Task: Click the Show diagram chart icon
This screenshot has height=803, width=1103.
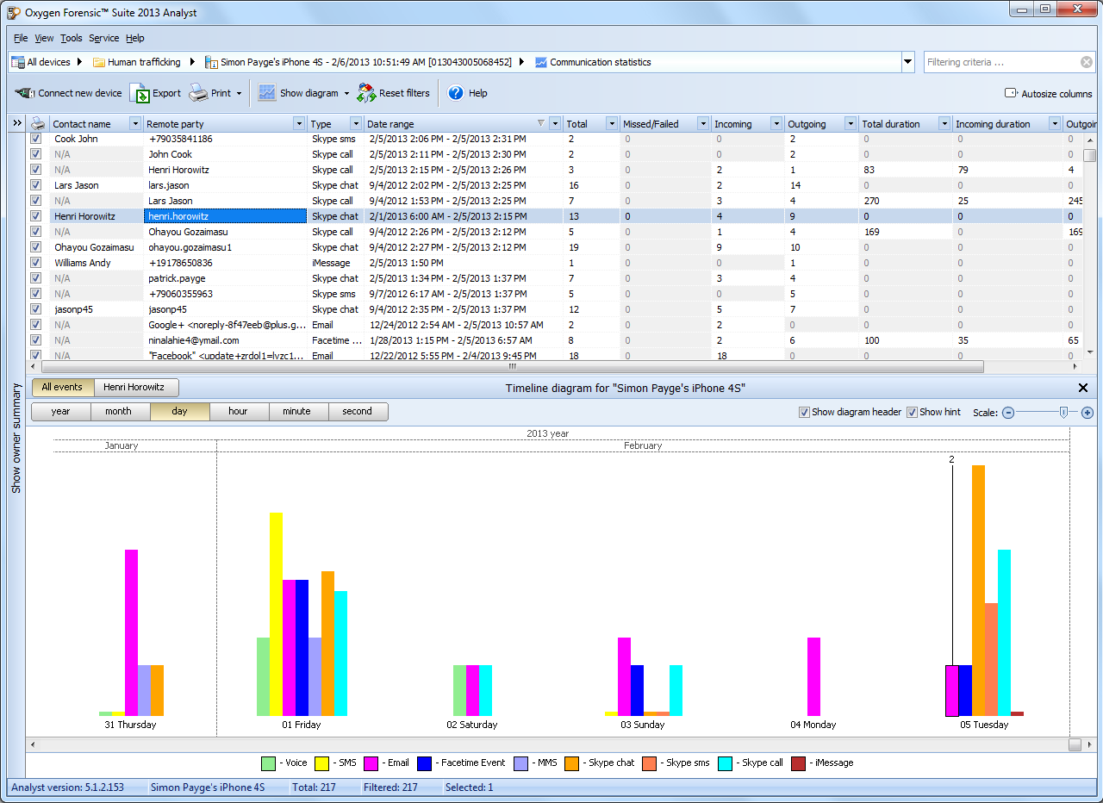Action: [267, 93]
